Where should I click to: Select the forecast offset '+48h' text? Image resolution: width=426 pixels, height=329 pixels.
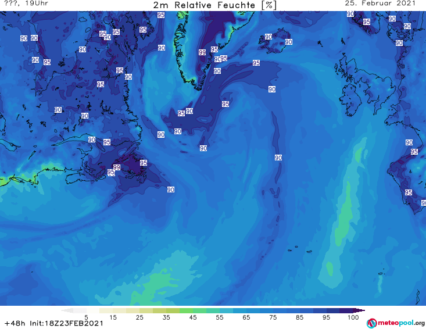coord(15,323)
